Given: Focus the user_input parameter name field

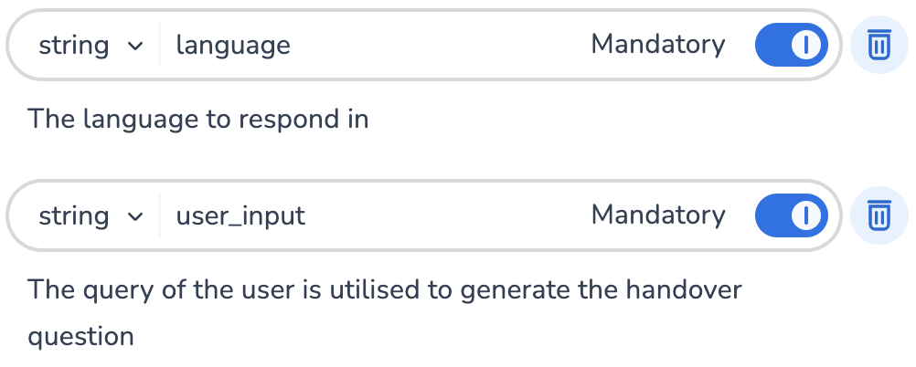Looking at the screenshot, I should tap(366, 215).
